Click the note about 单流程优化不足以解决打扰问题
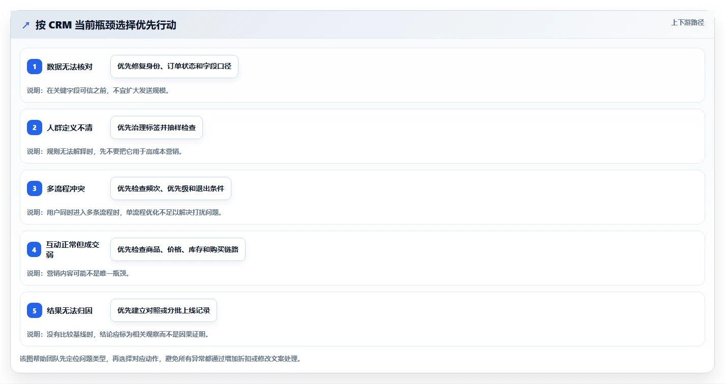 tap(125, 212)
